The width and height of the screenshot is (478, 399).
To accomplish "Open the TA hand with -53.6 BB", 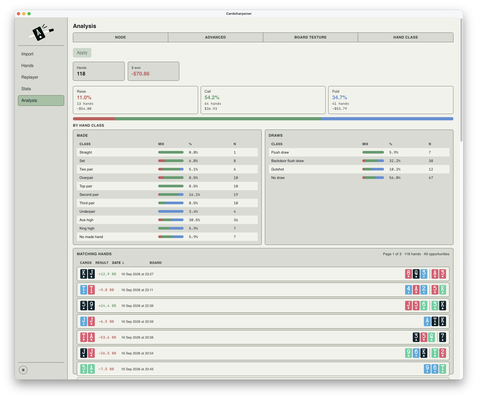I will 263,337.
